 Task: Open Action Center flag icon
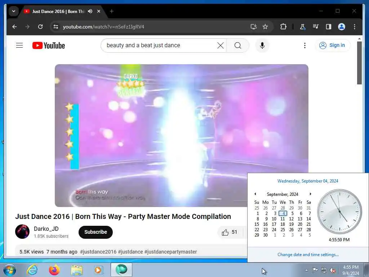tap(315, 270)
